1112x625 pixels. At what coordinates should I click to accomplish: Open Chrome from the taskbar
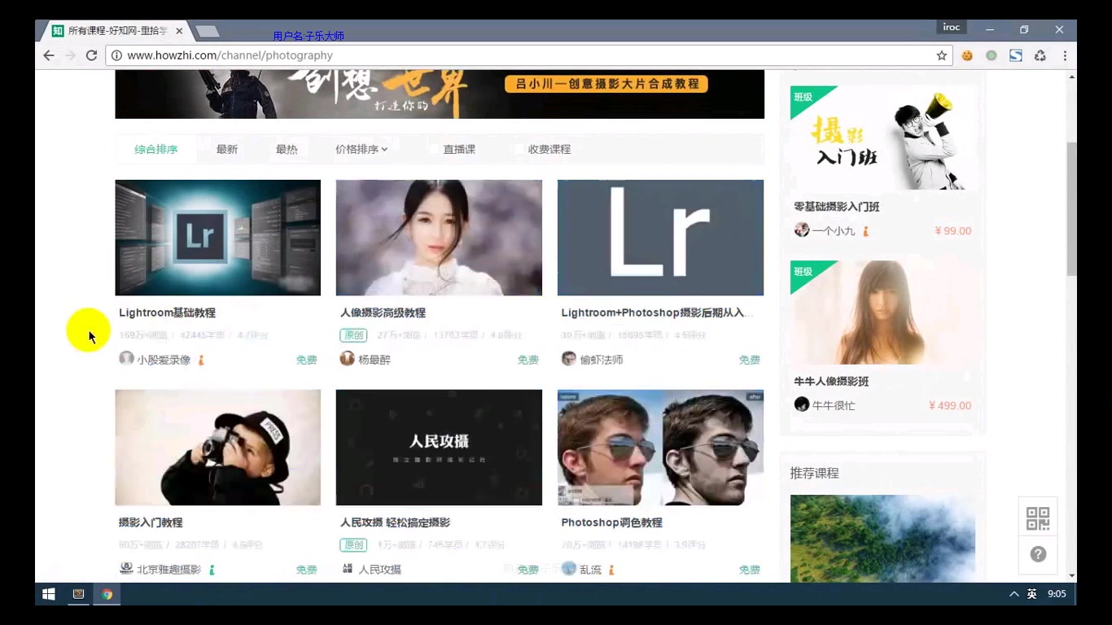[x=107, y=594]
